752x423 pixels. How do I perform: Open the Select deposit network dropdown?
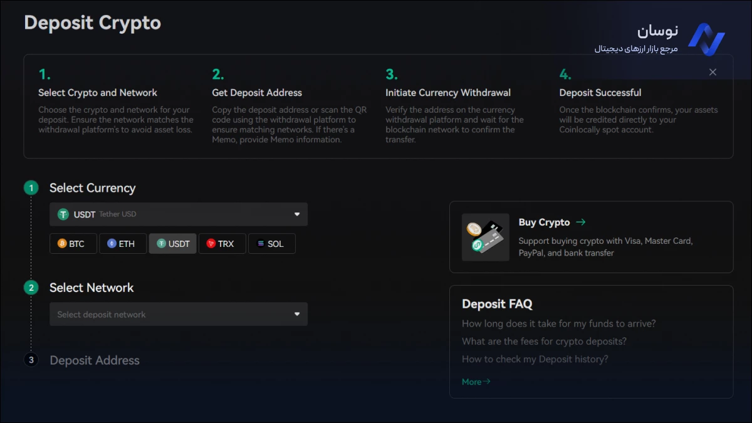pos(179,315)
